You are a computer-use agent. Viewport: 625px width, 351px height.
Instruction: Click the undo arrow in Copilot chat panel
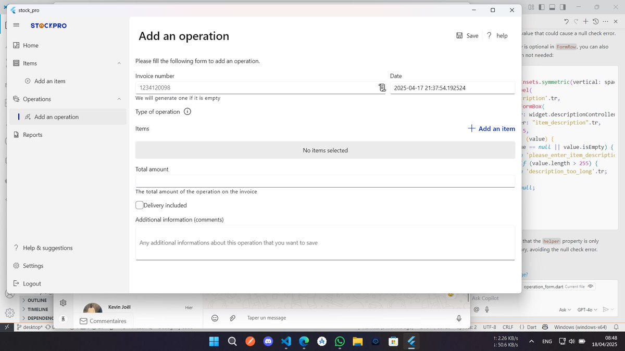click(566, 21)
